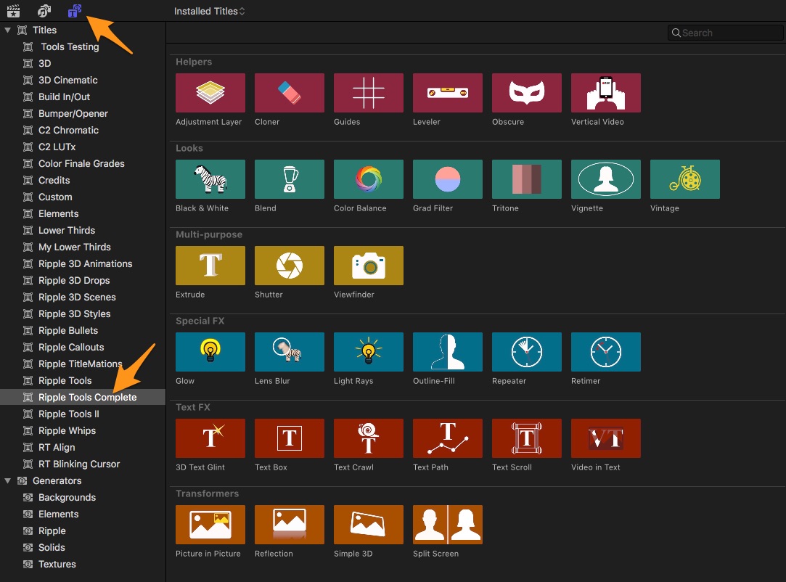The width and height of the screenshot is (786, 582).
Task: Select the Titles and Generators sidebar icon
Action: [x=75, y=11]
